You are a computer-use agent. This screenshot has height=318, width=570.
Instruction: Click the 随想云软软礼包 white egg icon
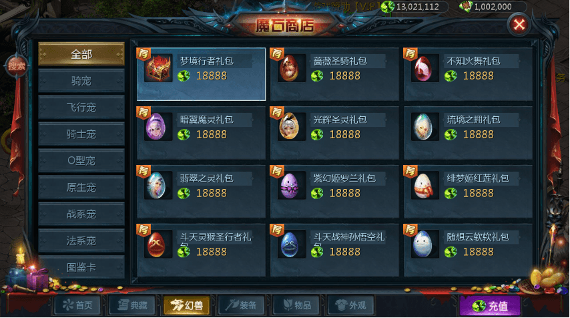(423, 244)
